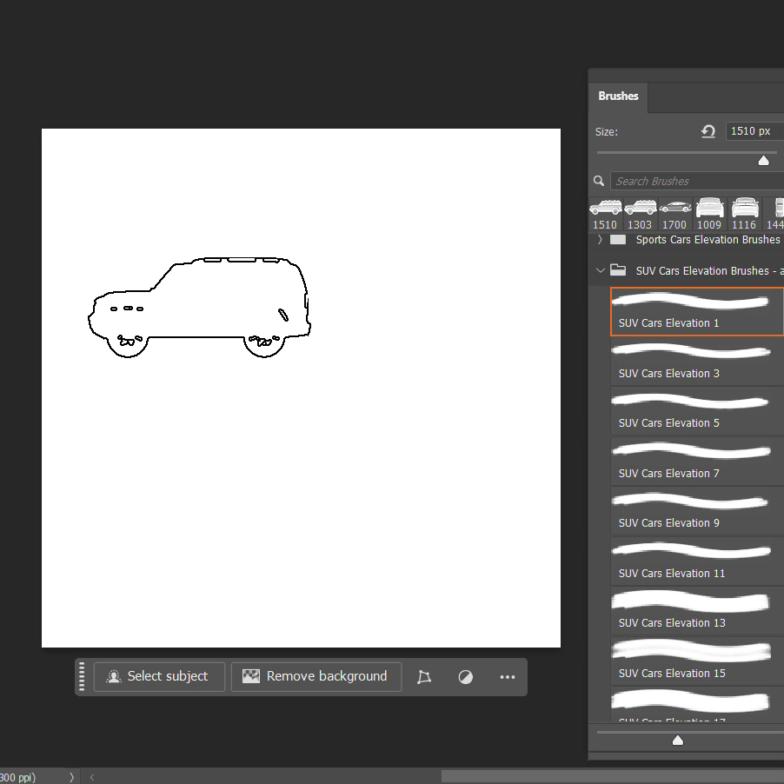This screenshot has height=784, width=784.
Task: Click the brush Size slider handle
Action: click(x=763, y=160)
